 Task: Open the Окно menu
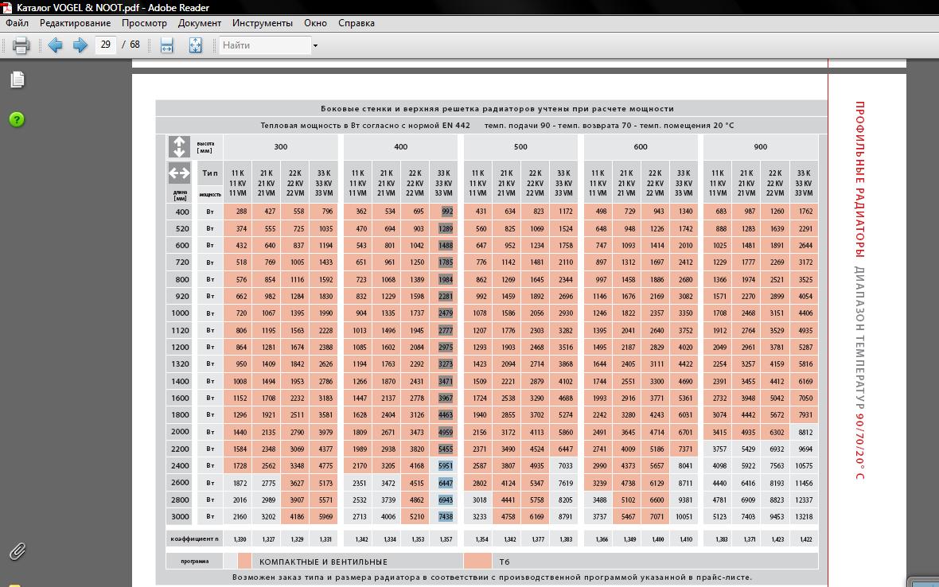tap(315, 23)
